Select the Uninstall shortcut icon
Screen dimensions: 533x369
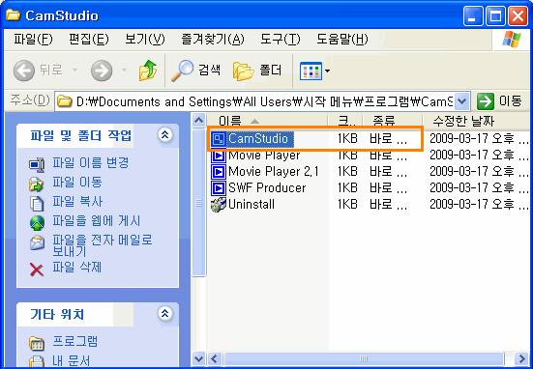coord(219,205)
